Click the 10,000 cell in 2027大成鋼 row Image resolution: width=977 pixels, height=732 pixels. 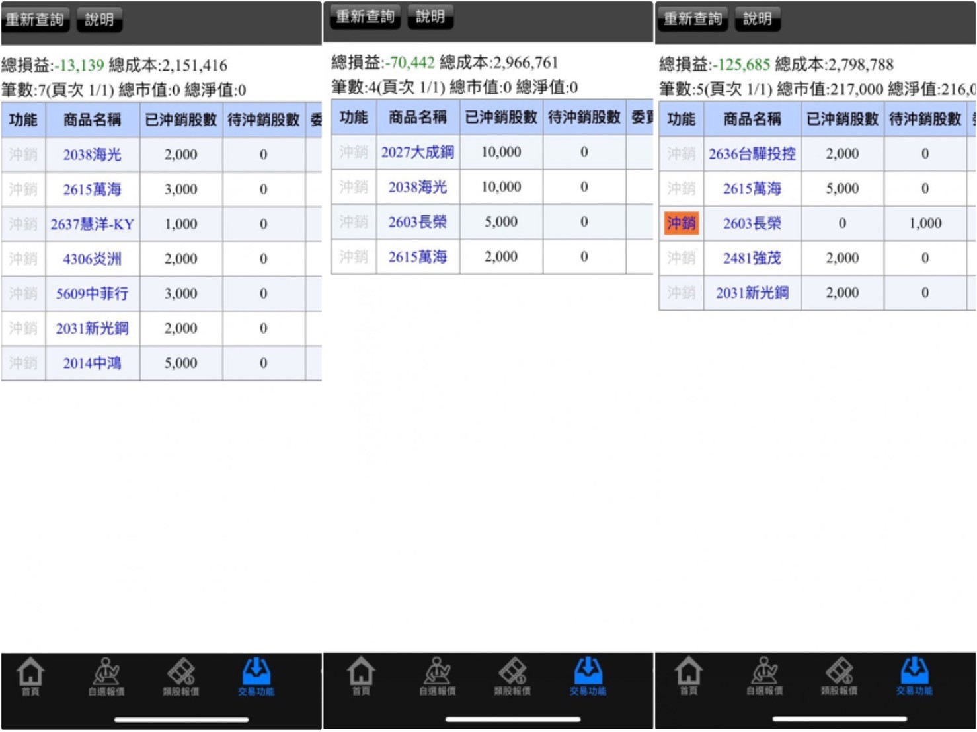point(501,152)
